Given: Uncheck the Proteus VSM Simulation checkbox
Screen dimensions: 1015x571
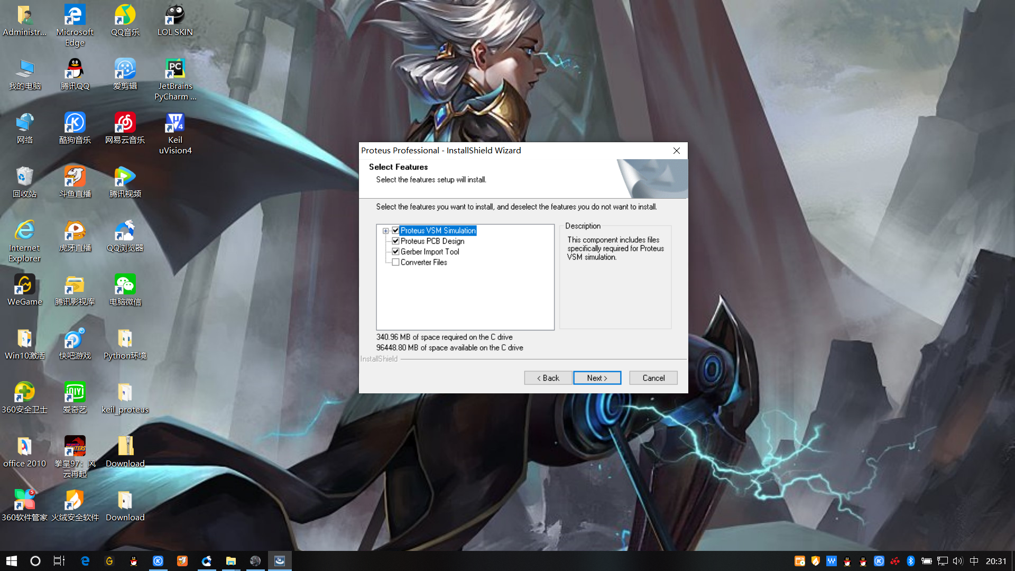Looking at the screenshot, I should pyautogui.click(x=395, y=231).
